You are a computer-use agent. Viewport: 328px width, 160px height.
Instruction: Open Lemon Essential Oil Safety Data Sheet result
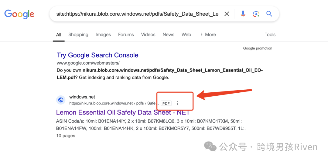point(123,112)
